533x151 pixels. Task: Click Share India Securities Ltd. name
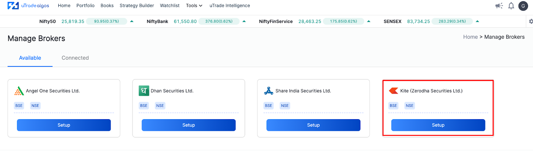coord(303,91)
